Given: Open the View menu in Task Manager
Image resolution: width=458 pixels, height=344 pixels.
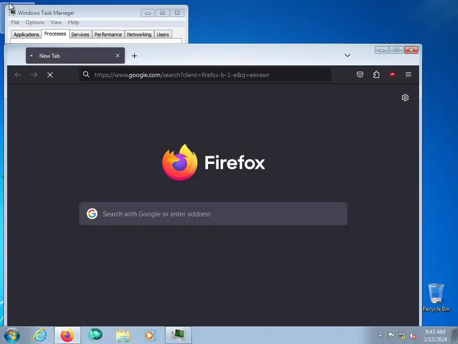Looking at the screenshot, I should click(56, 22).
